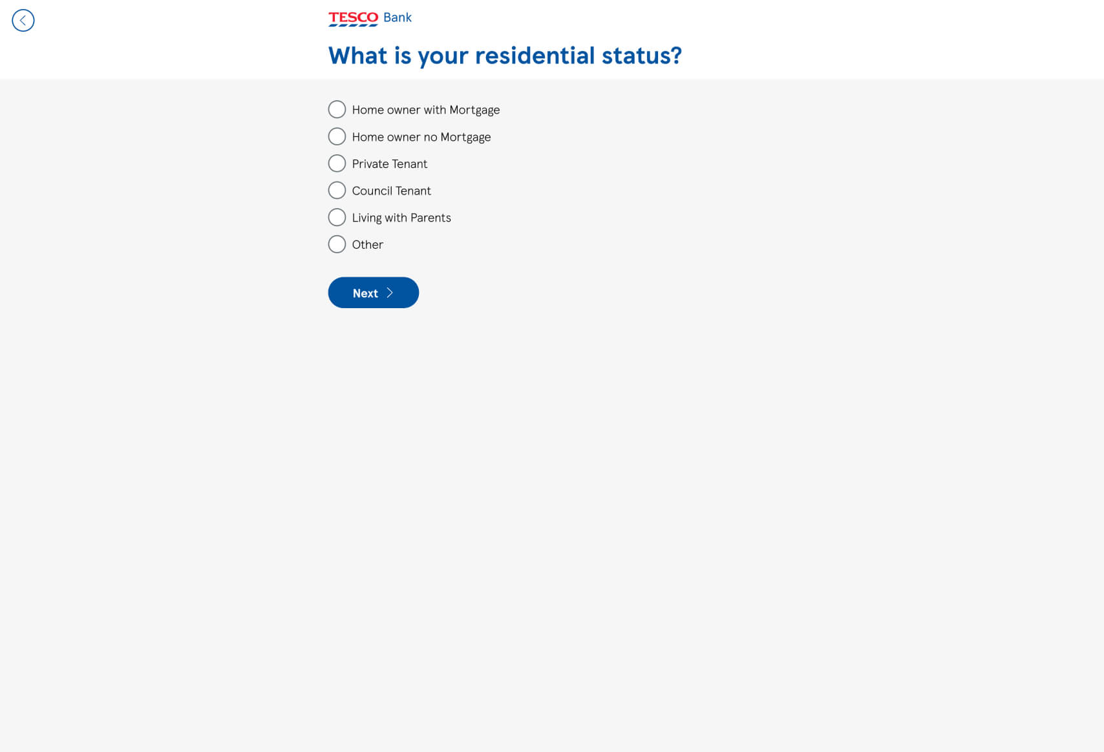Choose the Home owner no Mortgage radio circle
The width and height of the screenshot is (1104, 752).
pos(337,136)
